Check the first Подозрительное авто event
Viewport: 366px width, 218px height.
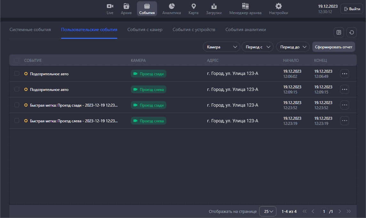click(17, 74)
